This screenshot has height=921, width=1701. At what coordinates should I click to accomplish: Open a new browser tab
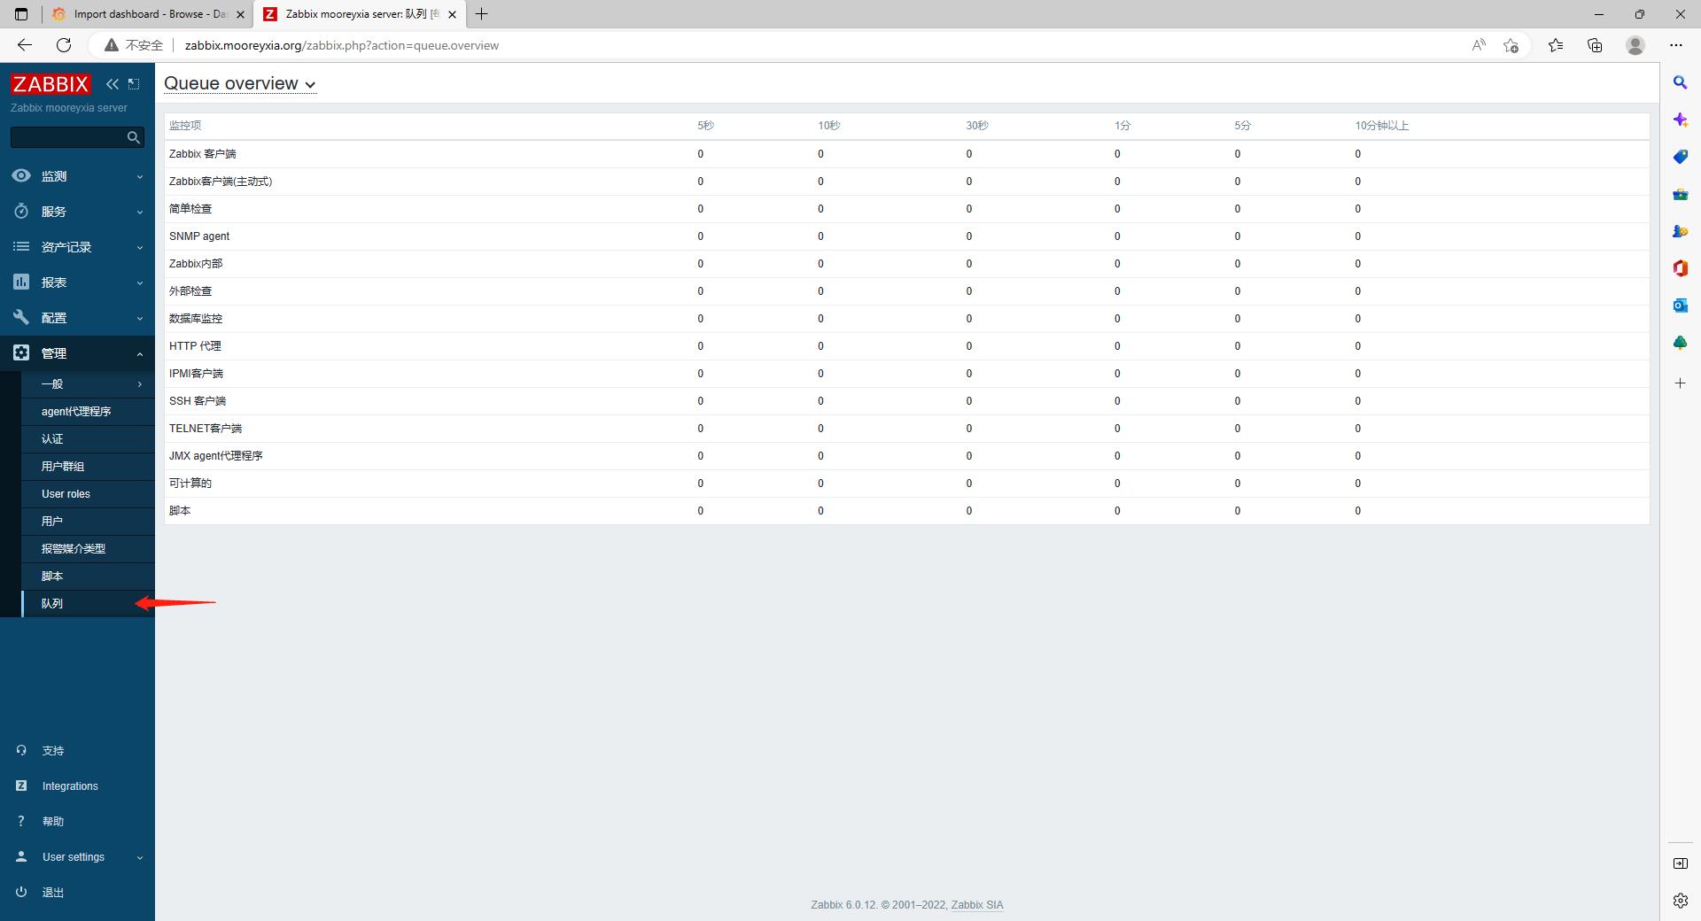(x=482, y=14)
